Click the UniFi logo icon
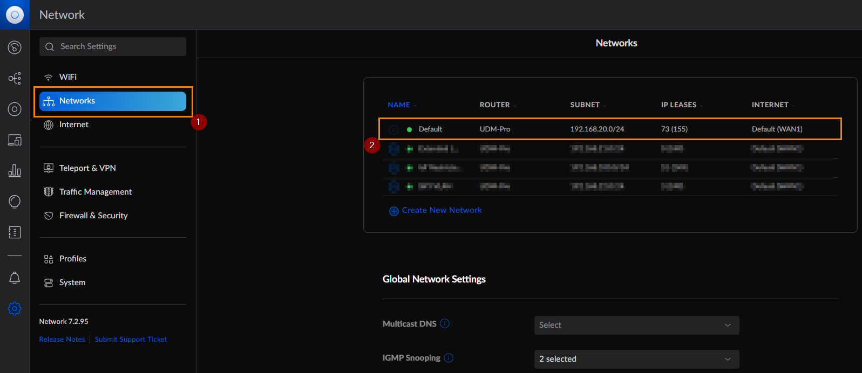Screen dimensions: 862x373 point(15,15)
